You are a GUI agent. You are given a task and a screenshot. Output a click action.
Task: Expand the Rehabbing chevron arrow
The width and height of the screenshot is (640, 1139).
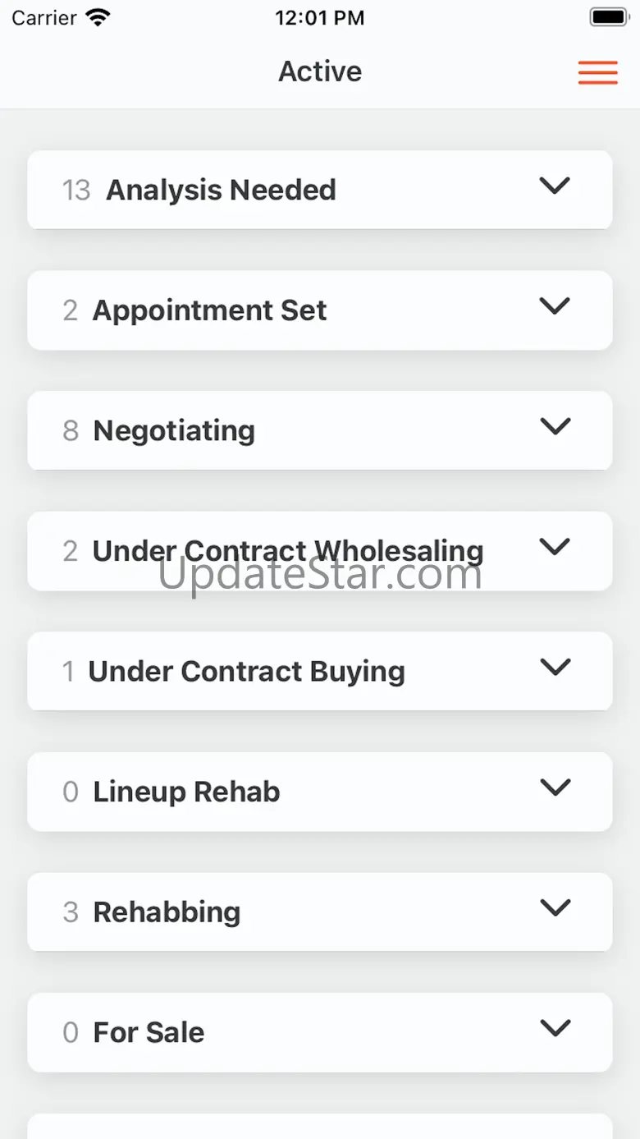(x=555, y=907)
